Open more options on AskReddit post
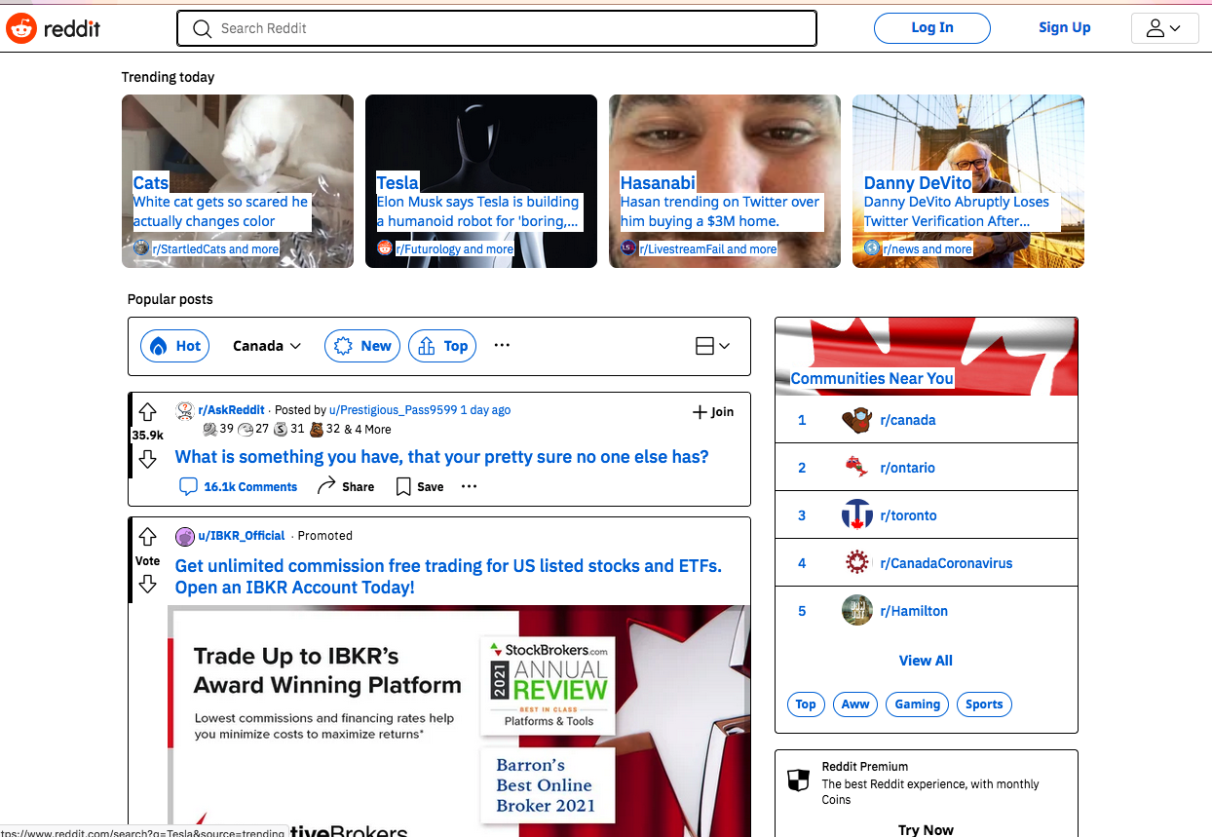 tap(470, 486)
